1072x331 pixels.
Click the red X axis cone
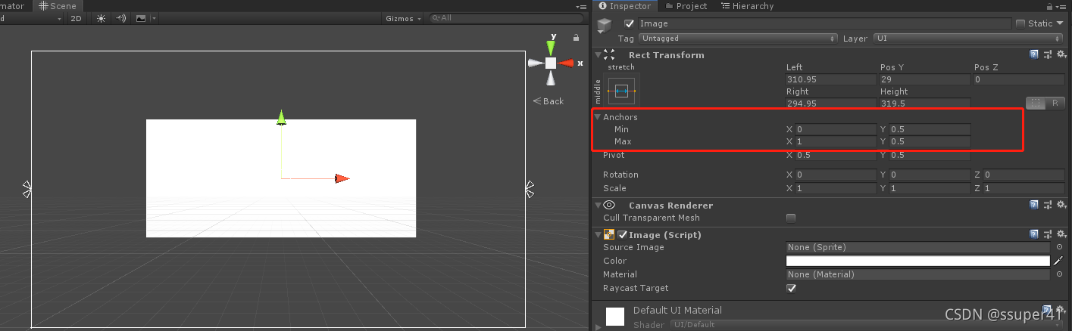click(566, 63)
